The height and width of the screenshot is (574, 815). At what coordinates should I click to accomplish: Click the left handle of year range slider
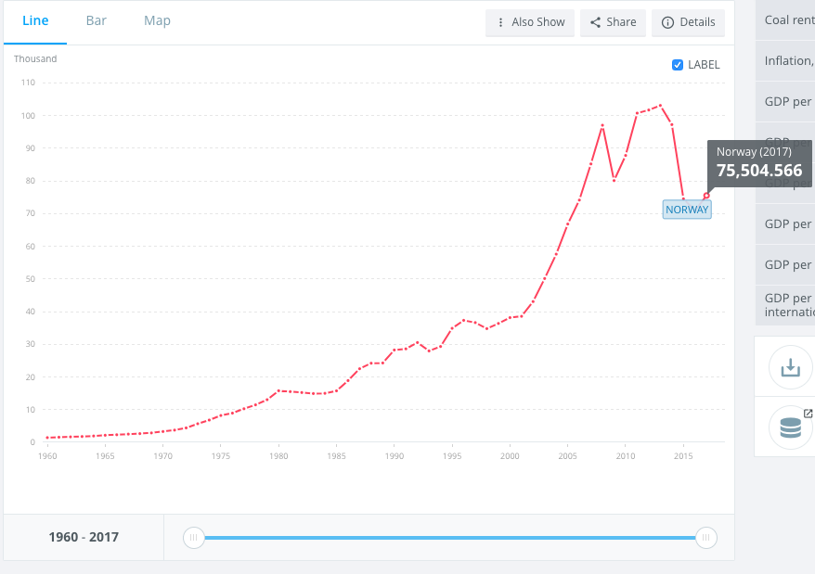pyautogui.click(x=193, y=537)
